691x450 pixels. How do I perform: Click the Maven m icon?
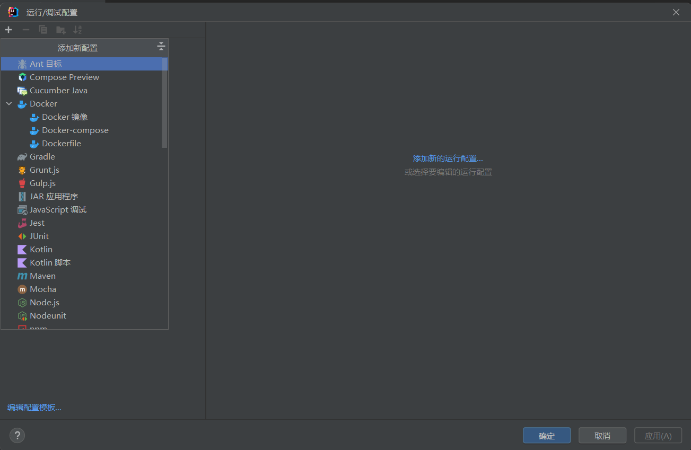pyautogui.click(x=22, y=276)
